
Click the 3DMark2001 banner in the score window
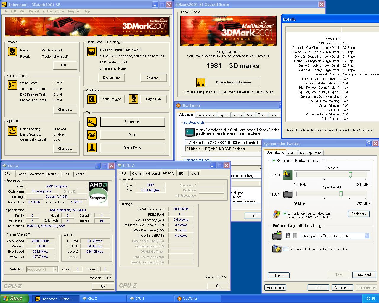tap(228, 31)
